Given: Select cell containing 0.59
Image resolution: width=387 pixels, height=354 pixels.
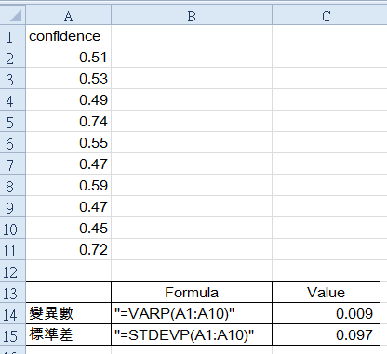Looking at the screenshot, I should [68, 185].
